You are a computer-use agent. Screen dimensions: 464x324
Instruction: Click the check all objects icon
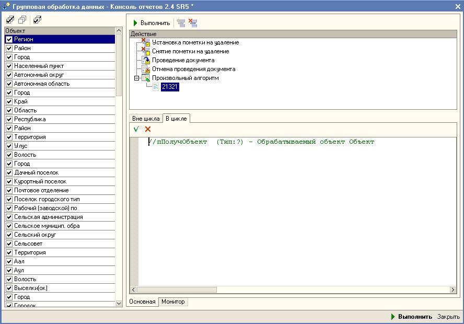point(10,20)
